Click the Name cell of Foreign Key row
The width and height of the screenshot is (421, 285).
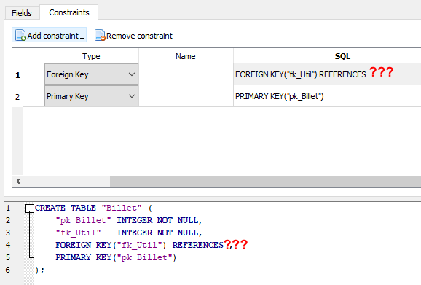point(186,74)
